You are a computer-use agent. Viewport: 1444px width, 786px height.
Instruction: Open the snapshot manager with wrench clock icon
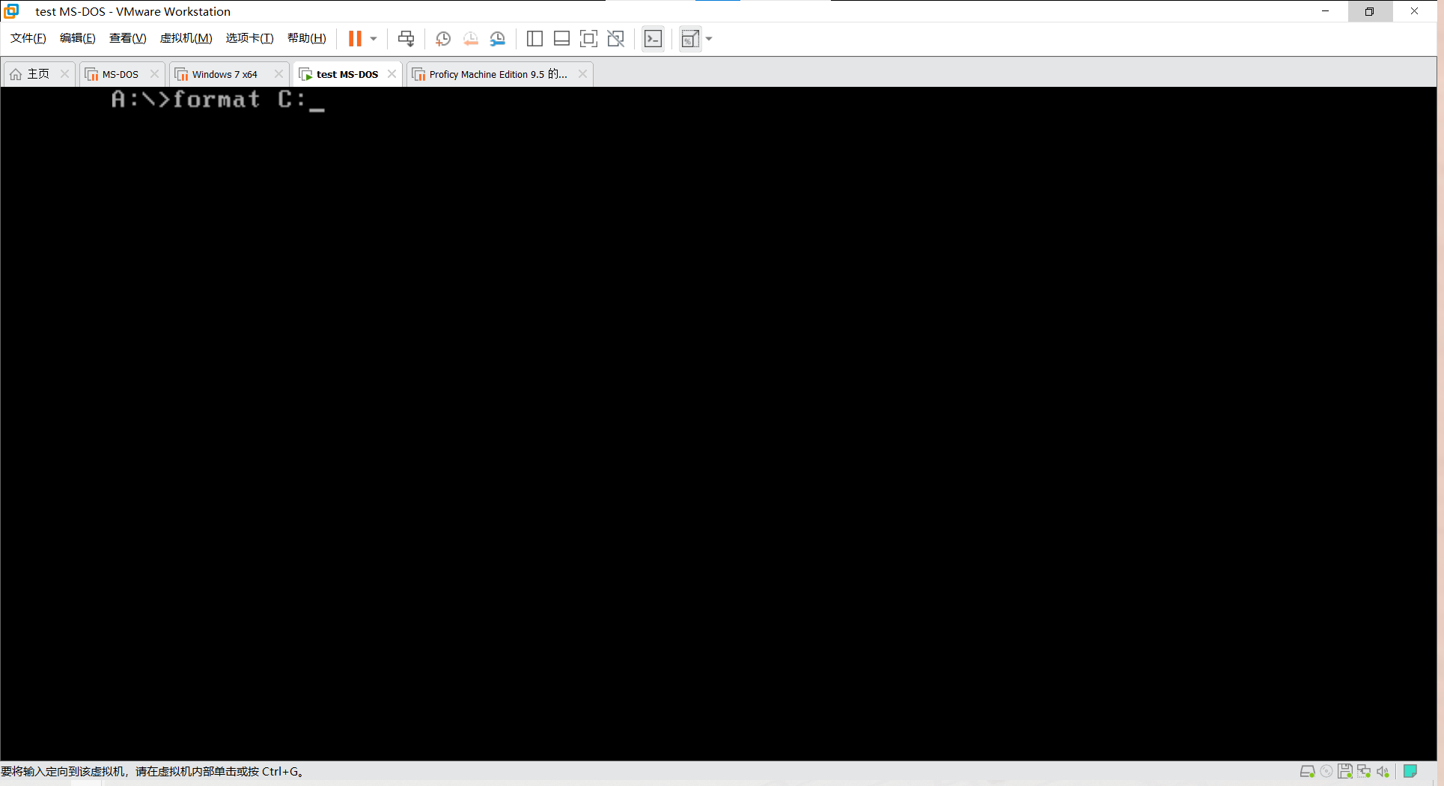(498, 39)
